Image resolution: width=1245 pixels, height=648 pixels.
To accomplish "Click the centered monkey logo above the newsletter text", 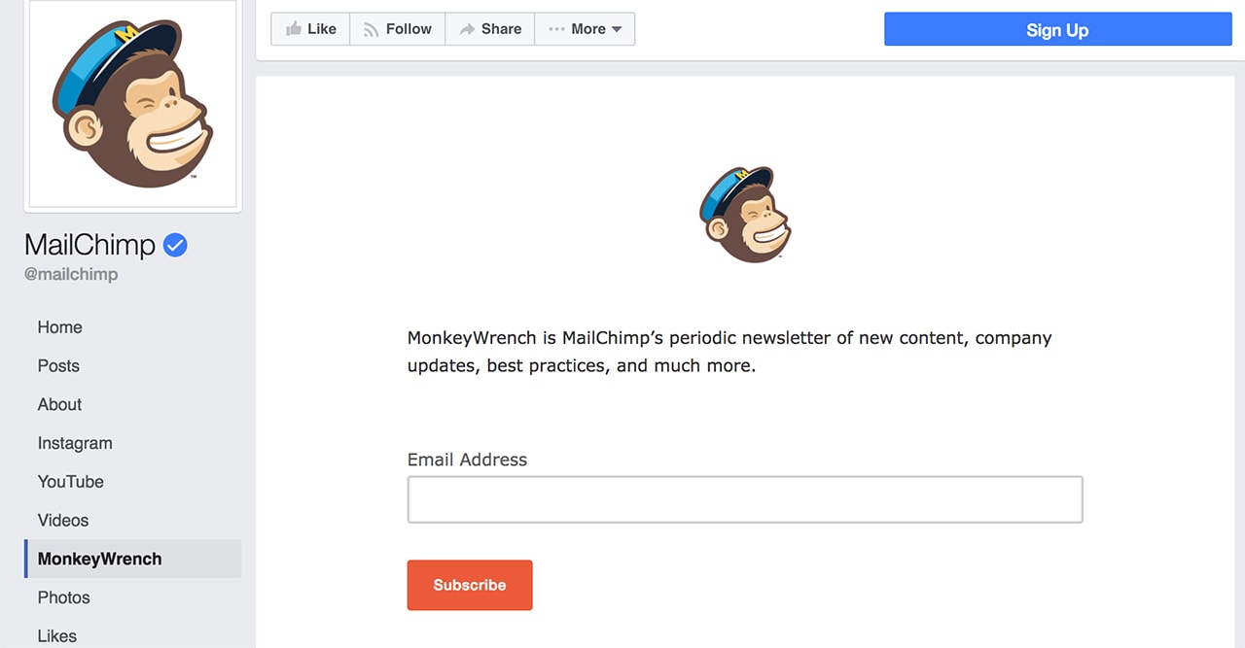I will point(745,215).
